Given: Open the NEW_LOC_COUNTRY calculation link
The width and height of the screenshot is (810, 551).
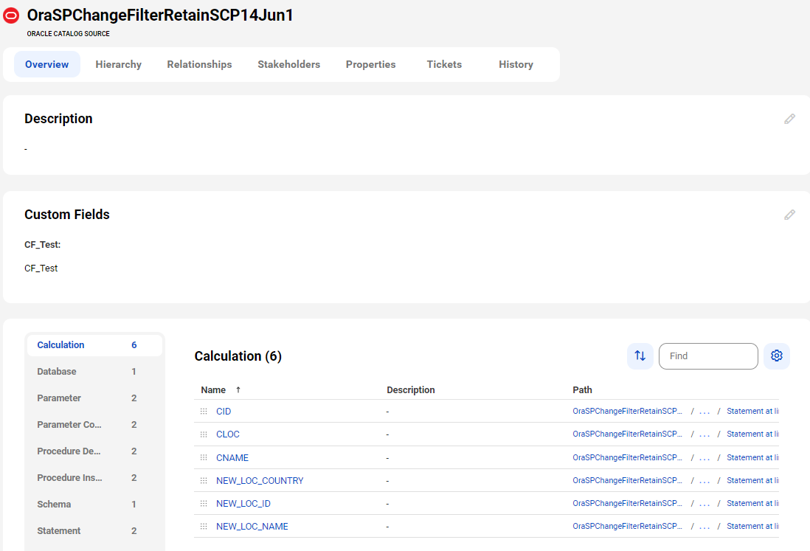Looking at the screenshot, I should (x=260, y=480).
